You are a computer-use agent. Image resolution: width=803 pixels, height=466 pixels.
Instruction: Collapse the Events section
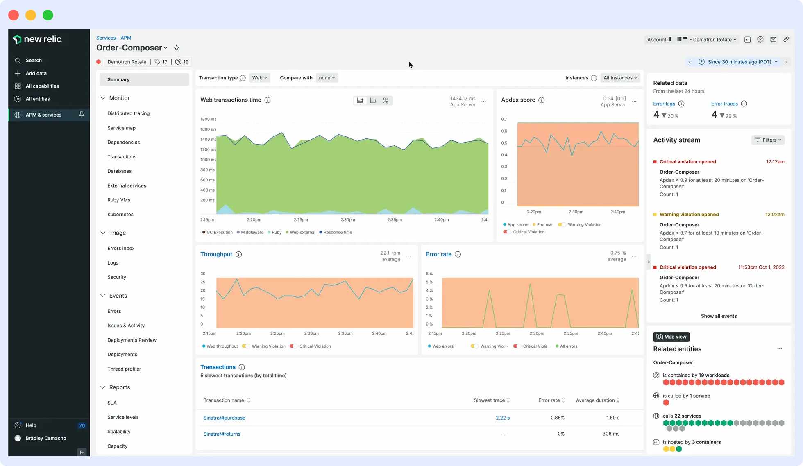click(103, 296)
